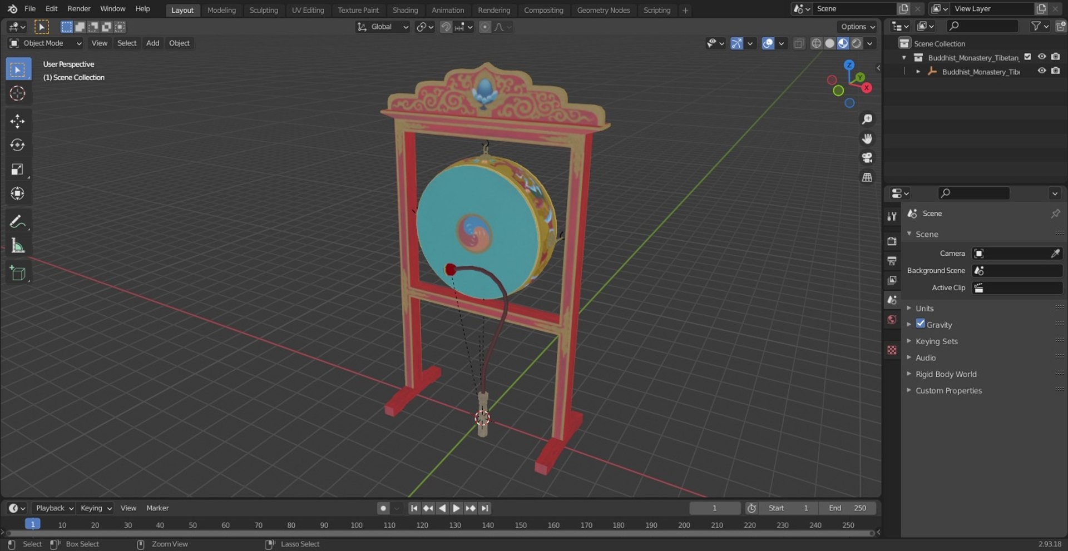Click the timeline horizontal scrollbar
This screenshot has height=551, width=1068.
[439, 533]
